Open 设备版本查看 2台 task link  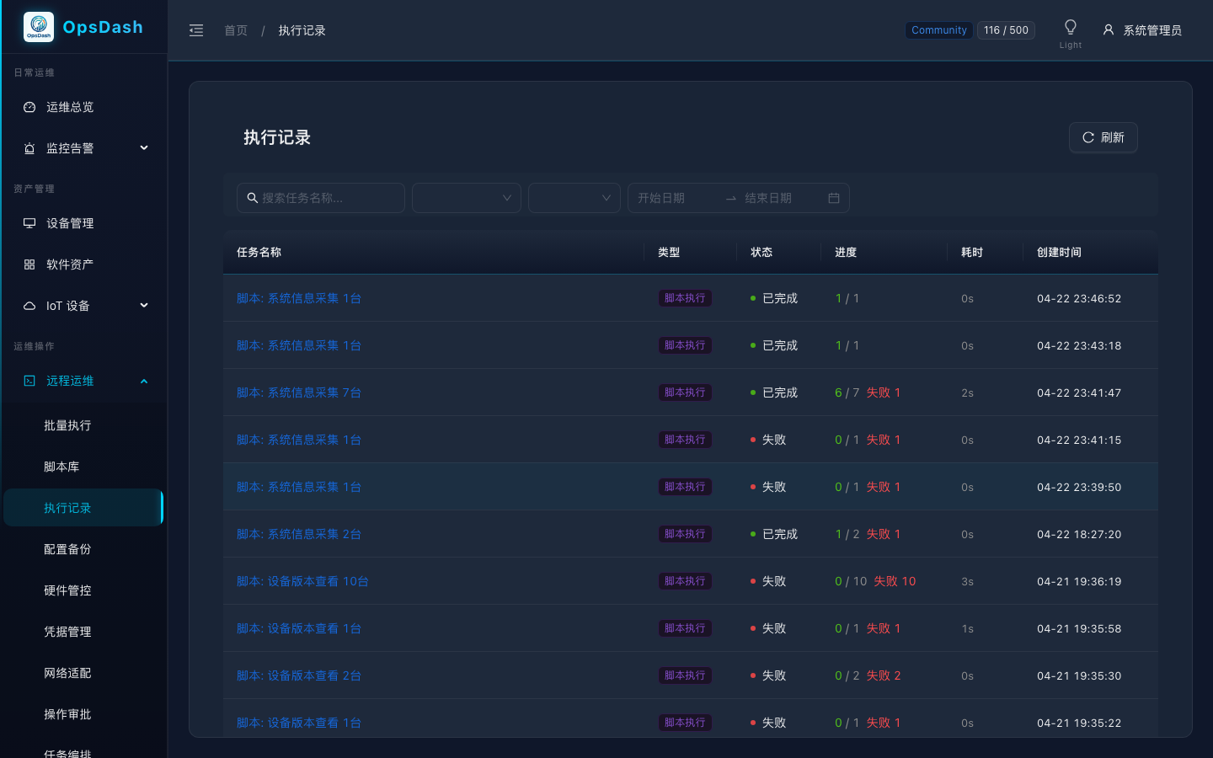[299, 675]
